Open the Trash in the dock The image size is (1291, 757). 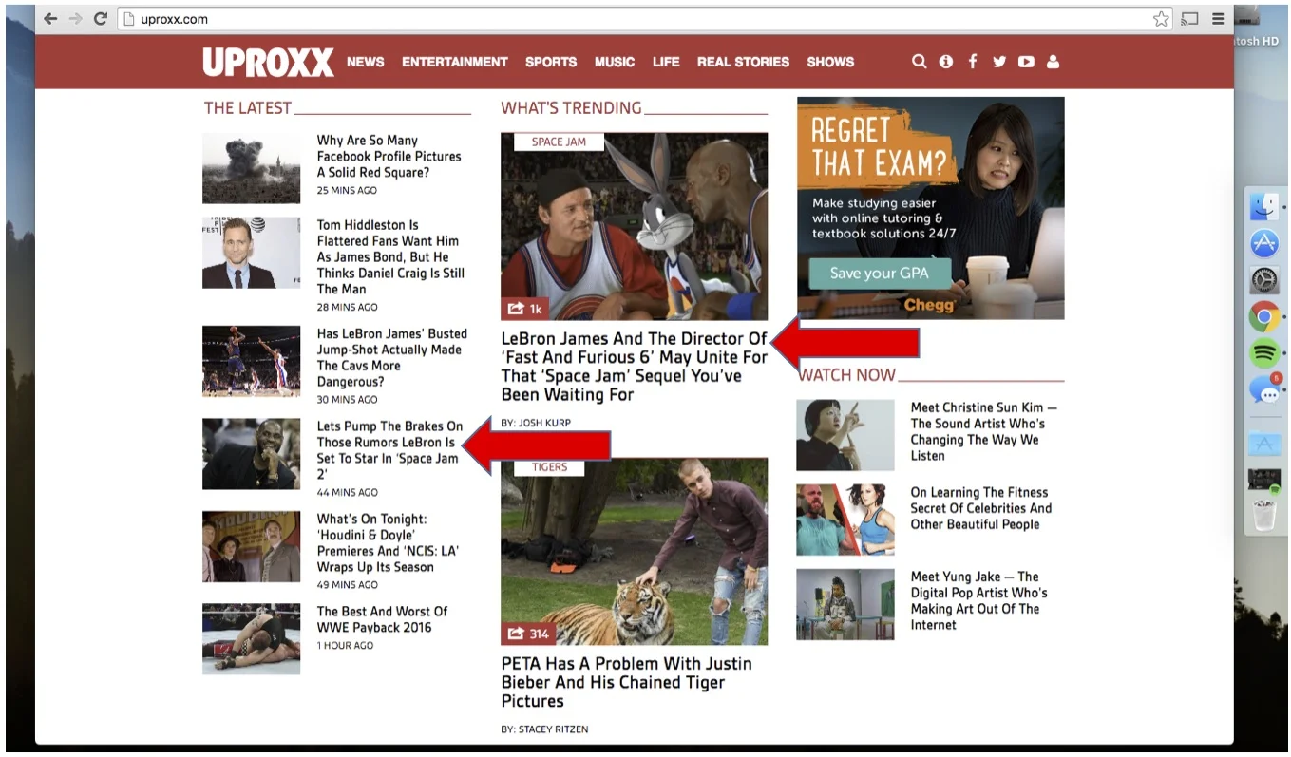[x=1263, y=516]
